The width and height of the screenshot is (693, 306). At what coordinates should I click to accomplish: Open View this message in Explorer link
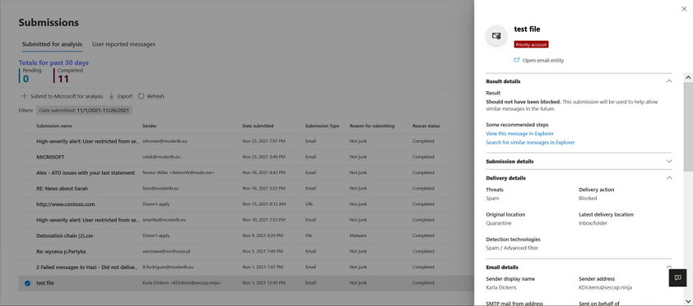[519, 133]
